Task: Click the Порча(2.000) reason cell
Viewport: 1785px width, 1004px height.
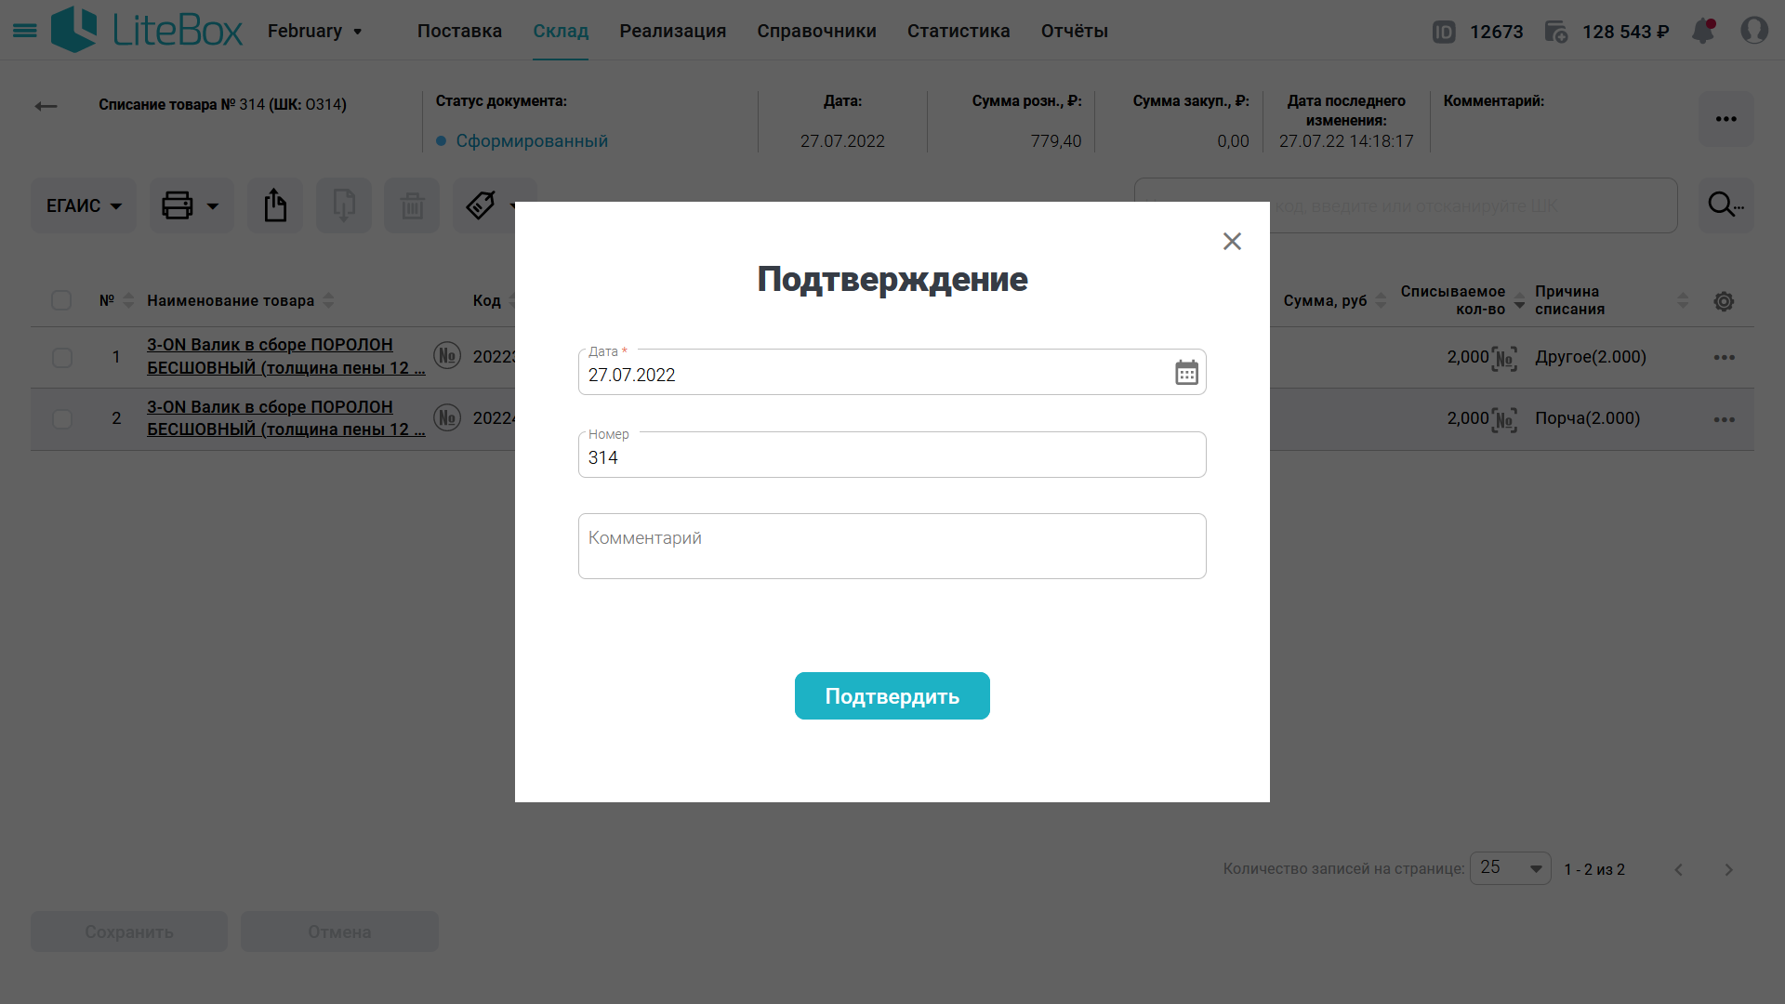Action: coord(1588,418)
